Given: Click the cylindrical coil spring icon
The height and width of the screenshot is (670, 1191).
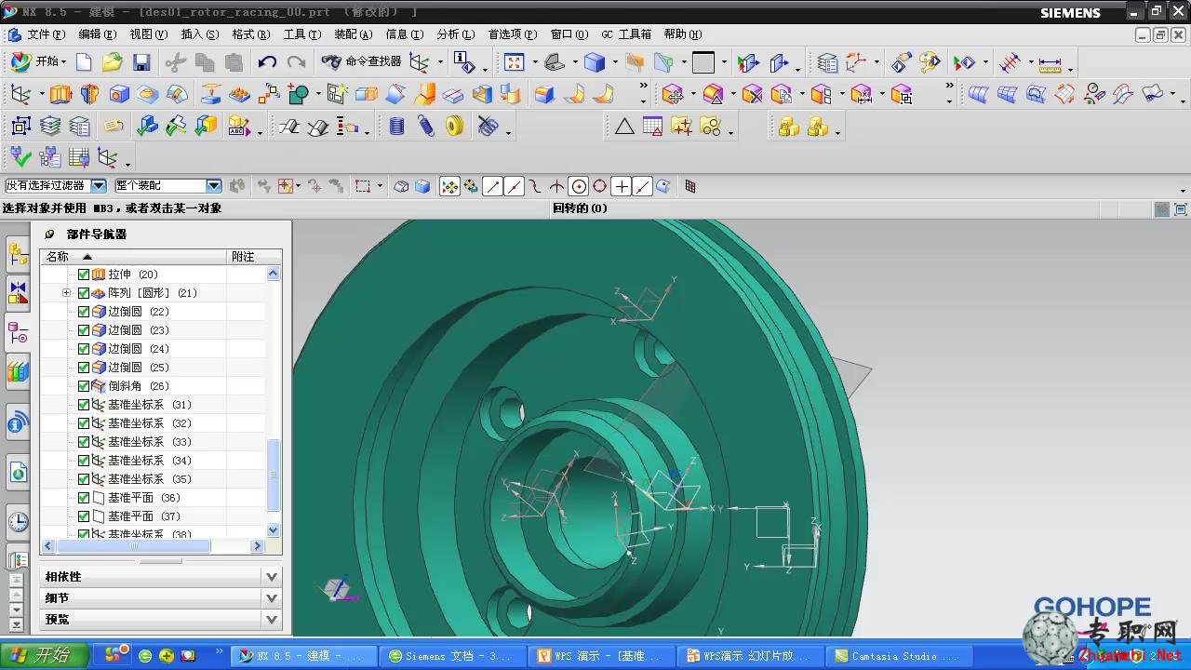Looking at the screenshot, I should pyautogui.click(x=396, y=126).
